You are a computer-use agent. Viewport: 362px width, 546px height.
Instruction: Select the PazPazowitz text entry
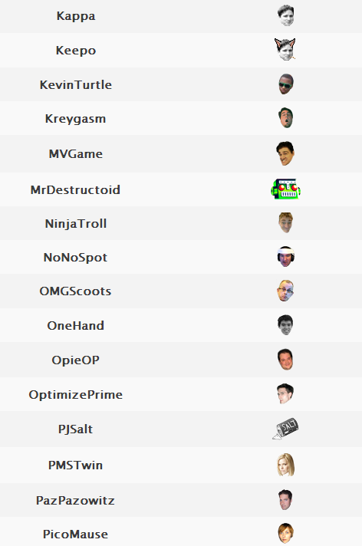pyautogui.click(x=75, y=501)
